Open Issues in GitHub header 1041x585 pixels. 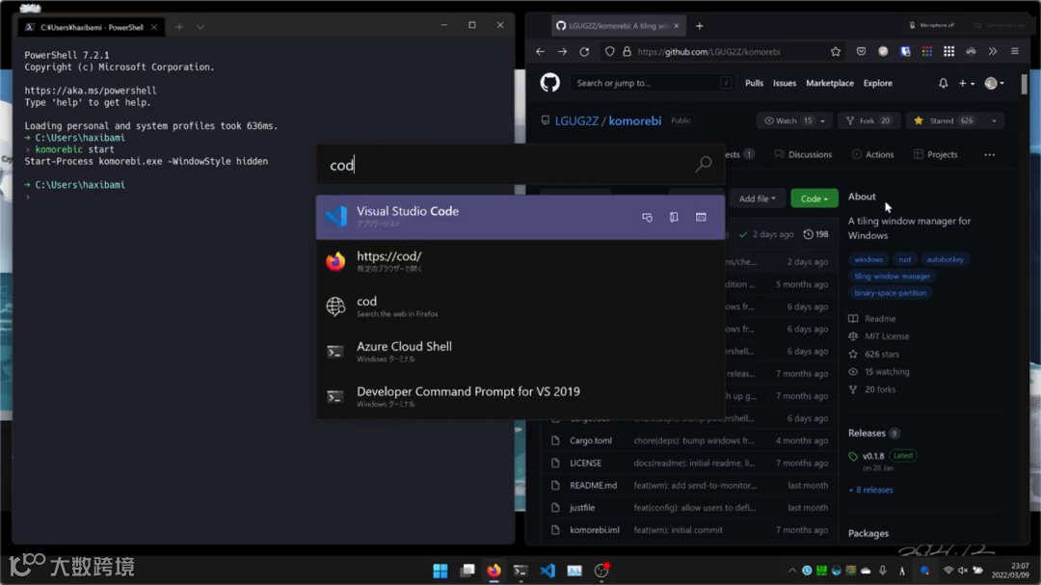[x=784, y=83]
